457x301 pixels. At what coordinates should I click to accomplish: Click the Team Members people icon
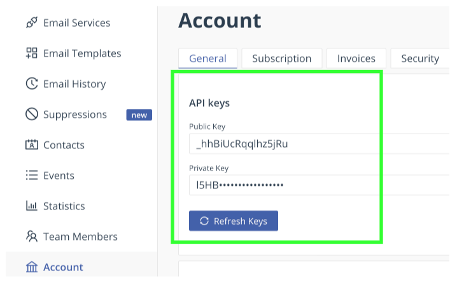pos(32,236)
